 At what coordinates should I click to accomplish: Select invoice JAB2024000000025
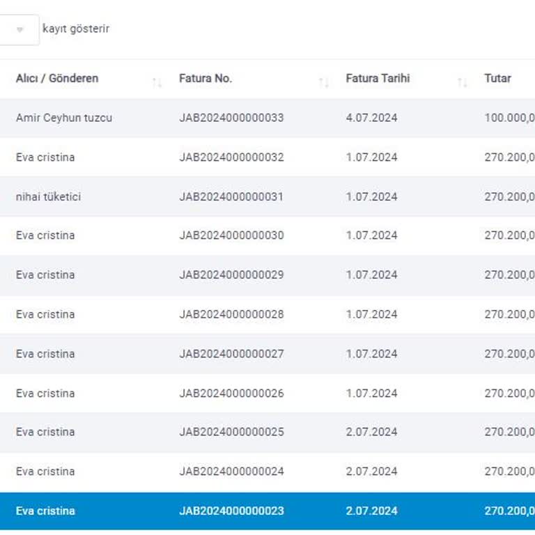point(231,432)
